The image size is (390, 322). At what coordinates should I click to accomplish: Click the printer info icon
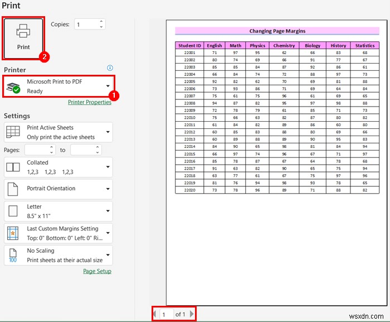coord(110,68)
